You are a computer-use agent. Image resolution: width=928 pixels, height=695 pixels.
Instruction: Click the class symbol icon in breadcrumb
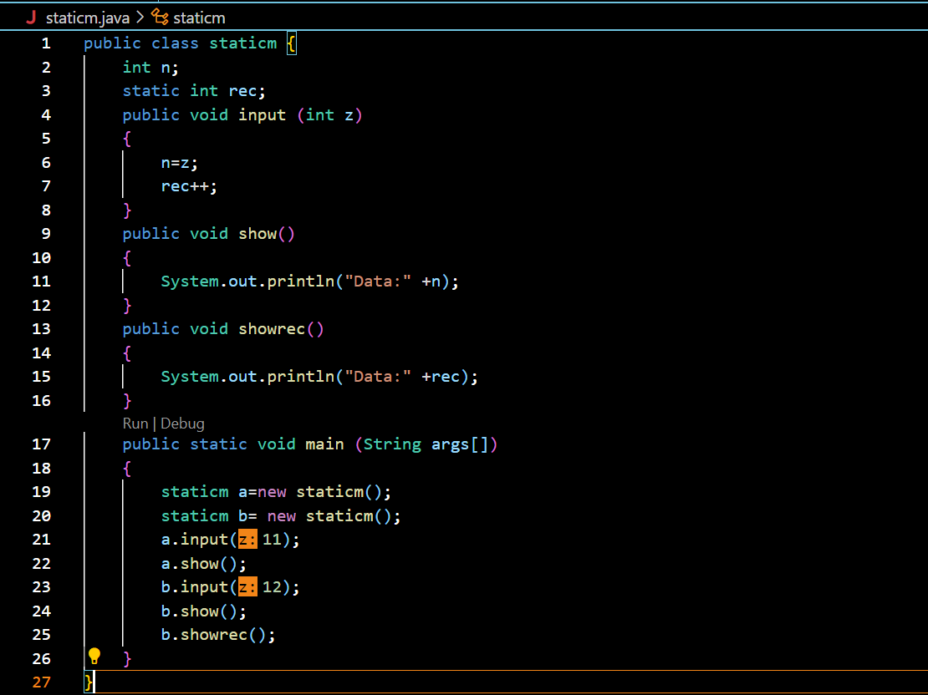tap(160, 18)
